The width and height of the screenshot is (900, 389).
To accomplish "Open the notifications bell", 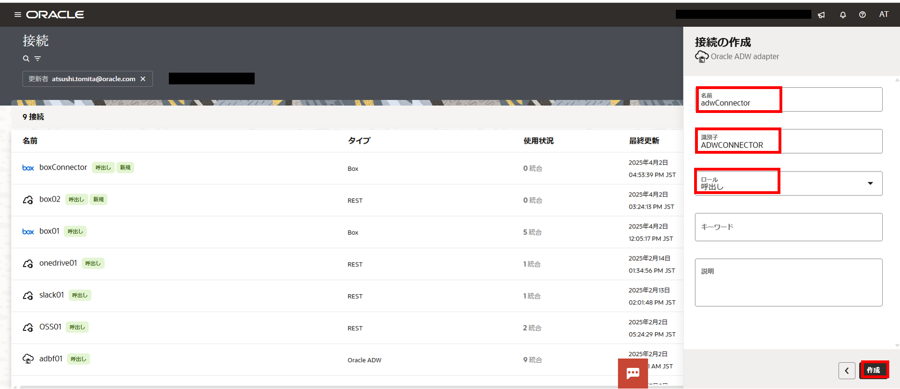I will click(x=843, y=15).
